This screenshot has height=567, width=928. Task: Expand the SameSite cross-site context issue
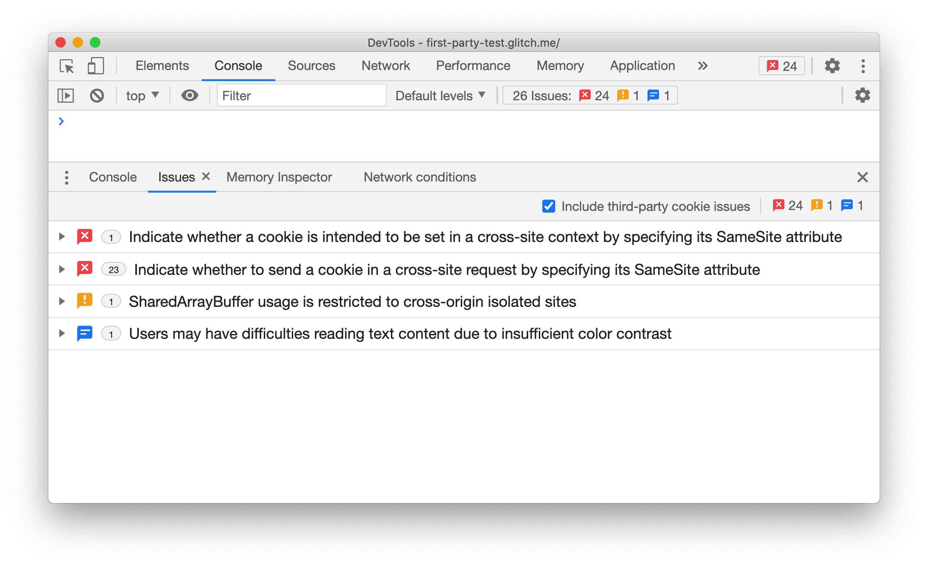point(62,237)
